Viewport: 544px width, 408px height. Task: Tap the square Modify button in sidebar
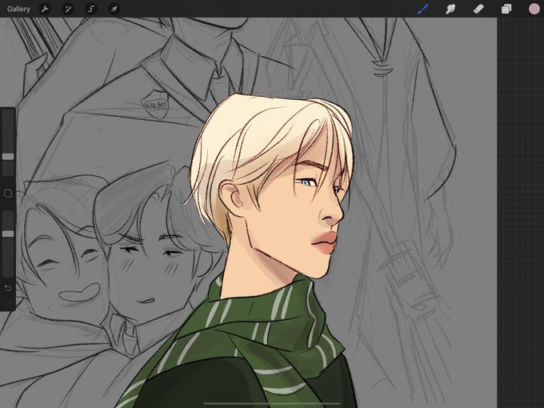[x=8, y=194]
